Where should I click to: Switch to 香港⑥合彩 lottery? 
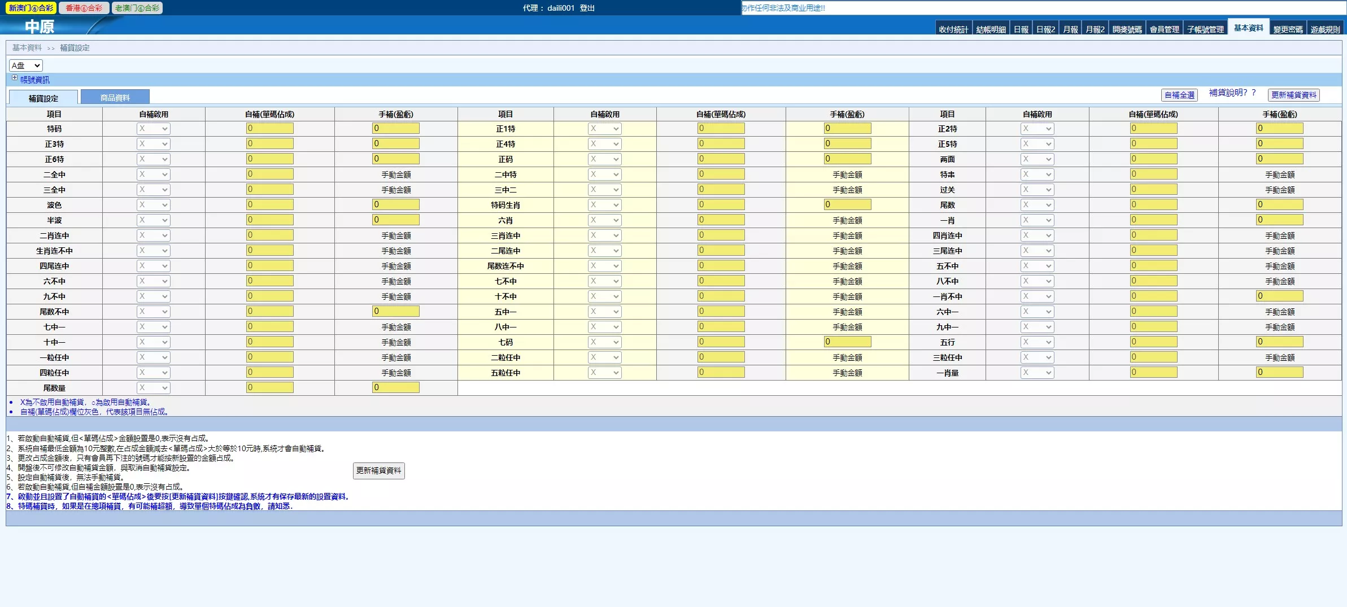(84, 8)
